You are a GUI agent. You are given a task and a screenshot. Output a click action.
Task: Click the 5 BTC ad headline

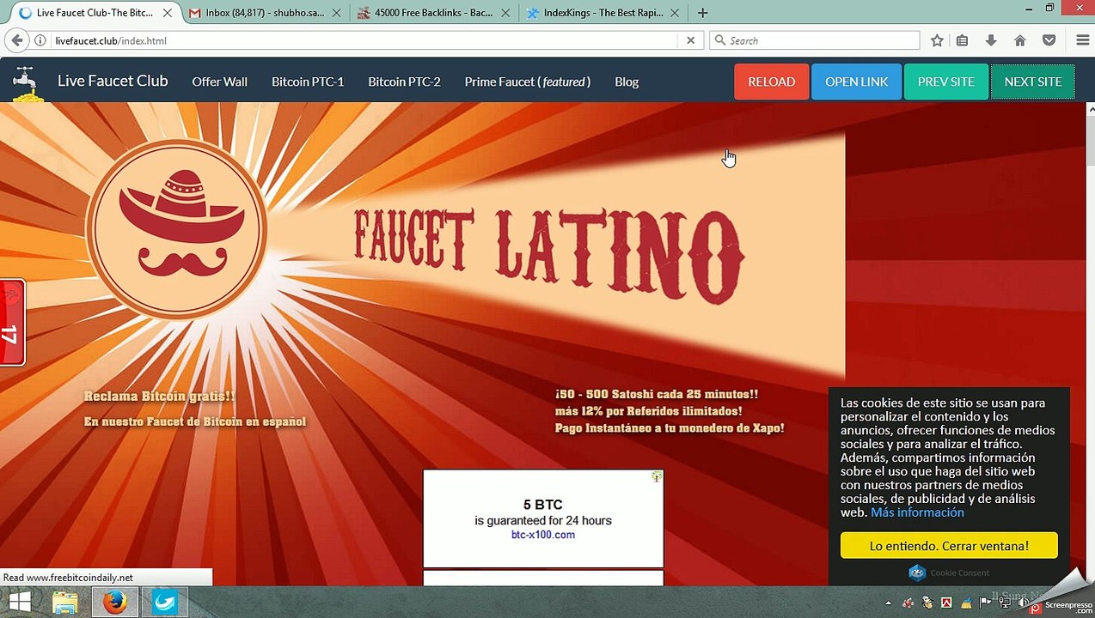click(x=543, y=505)
